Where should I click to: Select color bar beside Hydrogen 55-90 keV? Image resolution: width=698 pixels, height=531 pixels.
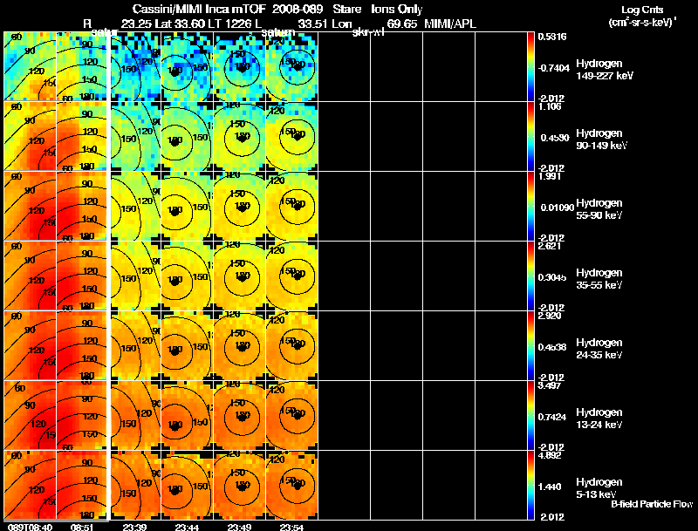[x=530, y=206]
